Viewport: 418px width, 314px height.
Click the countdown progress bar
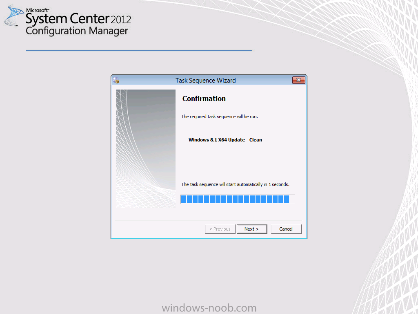(x=238, y=199)
